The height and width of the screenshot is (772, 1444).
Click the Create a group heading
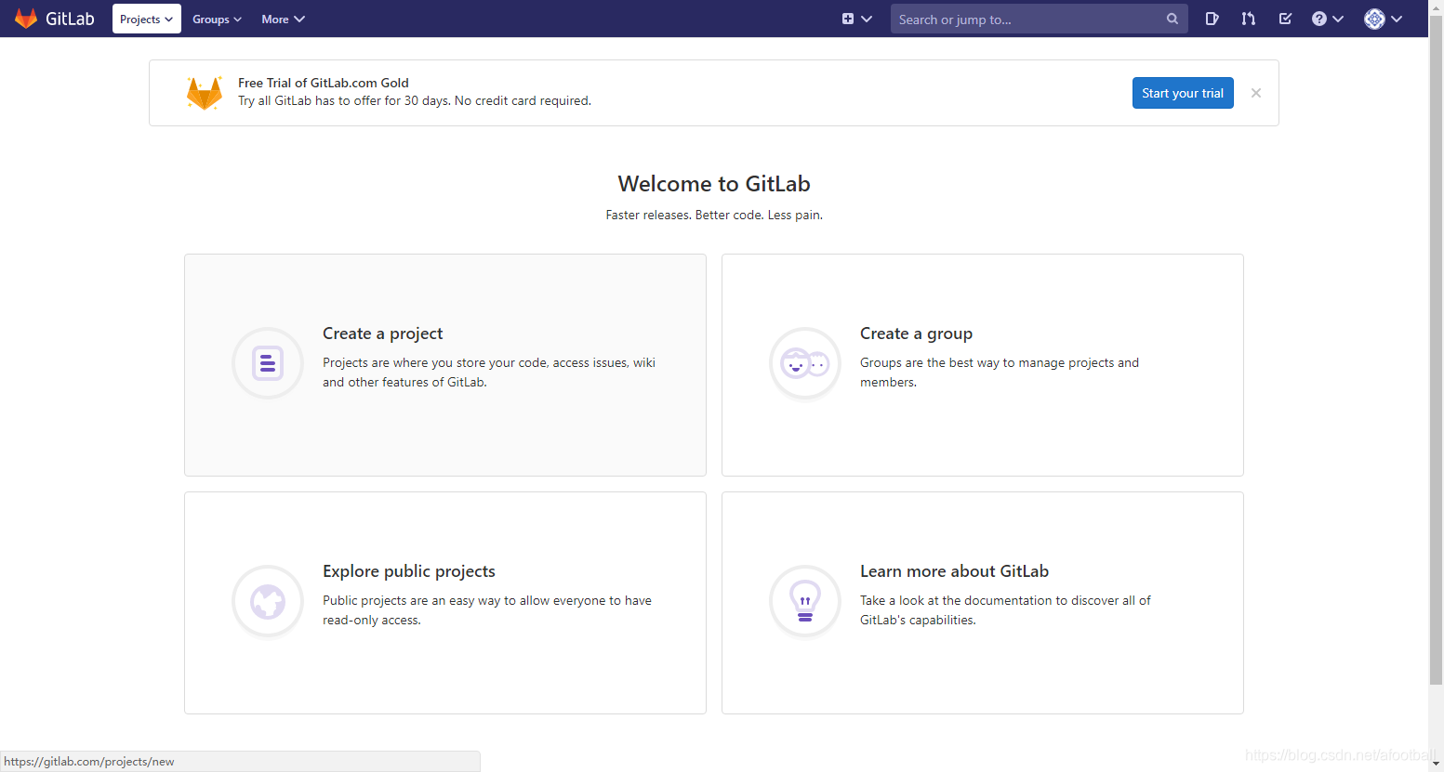pyautogui.click(x=916, y=334)
